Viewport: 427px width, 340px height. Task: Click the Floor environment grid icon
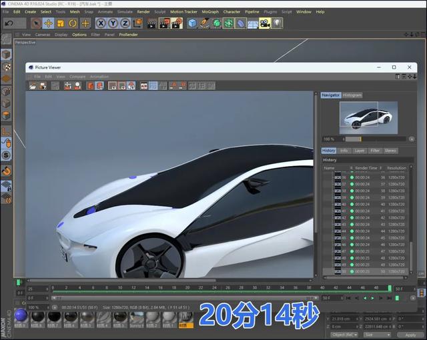(253, 23)
